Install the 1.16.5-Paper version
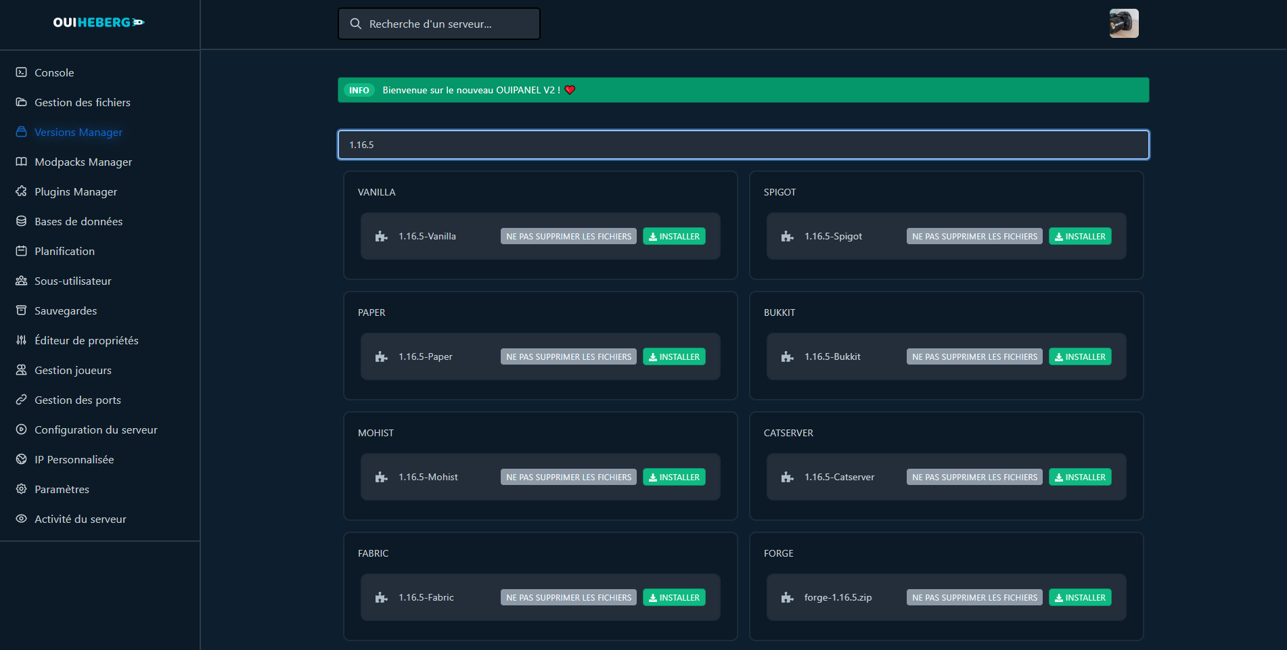 (674, 356)
